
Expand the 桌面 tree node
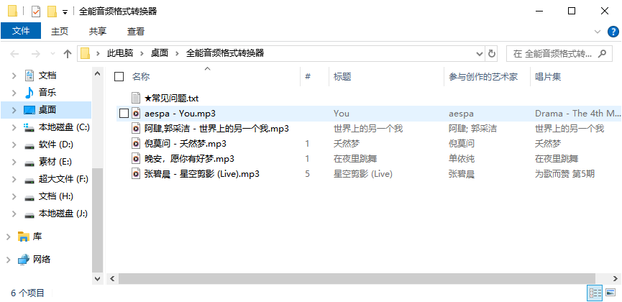pyautogui.click(x=14, y=110)
